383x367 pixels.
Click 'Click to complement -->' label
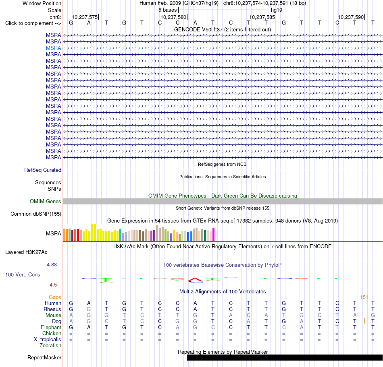pyautogui.click(x=33, y=23)
